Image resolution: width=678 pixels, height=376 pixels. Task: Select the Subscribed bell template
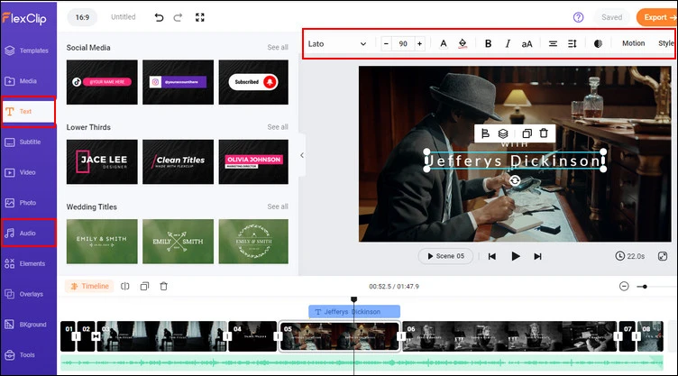click(x=253, y=82)
